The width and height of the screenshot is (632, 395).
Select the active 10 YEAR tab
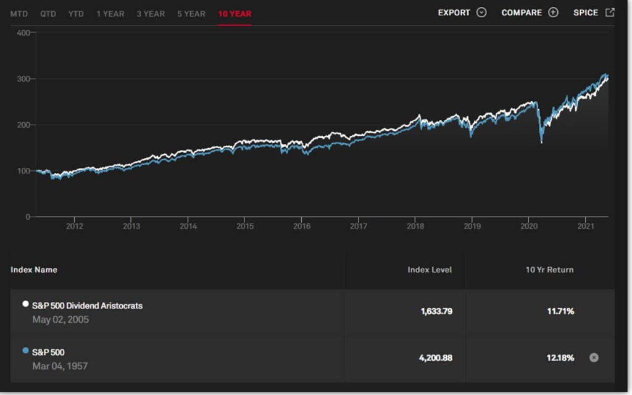coord(235,14)
